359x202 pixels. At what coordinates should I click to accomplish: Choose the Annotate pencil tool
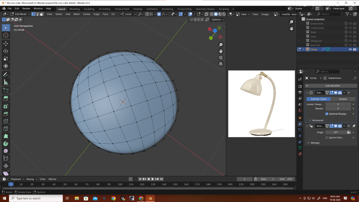click(6, 75)
